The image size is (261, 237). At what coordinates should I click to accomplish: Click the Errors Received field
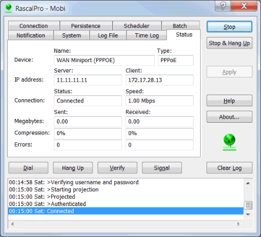[x=159, y=145]
